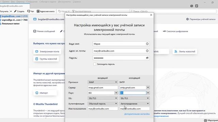Click Электронная почта setup button

47,52
